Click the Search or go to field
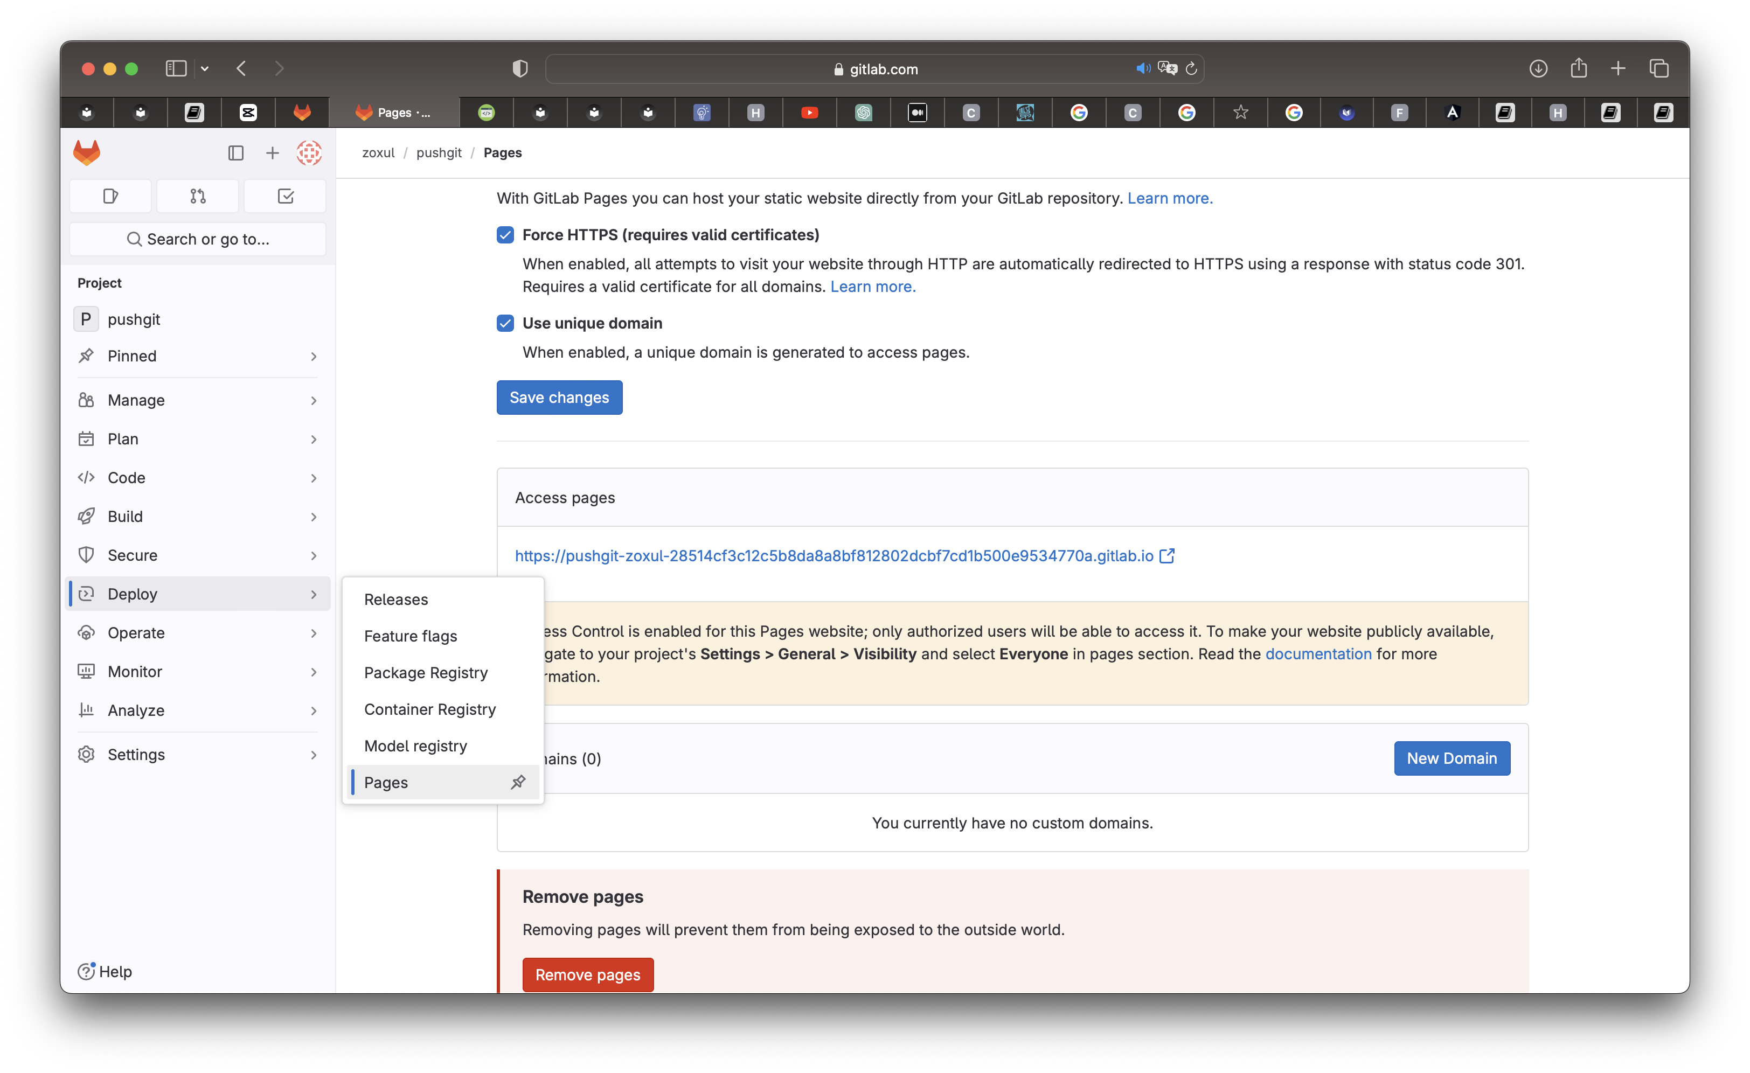1750x1073 pixels. pos(197,239)
